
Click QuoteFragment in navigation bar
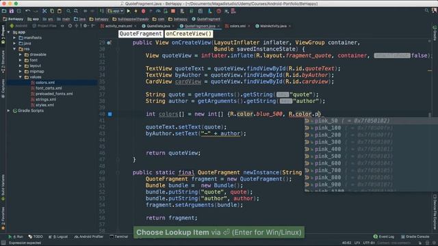(x=206, y=19)
